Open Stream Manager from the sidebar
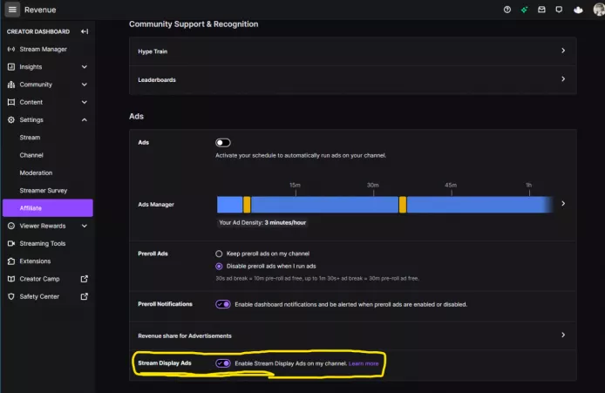Screen dimensions: 605x393 (x=42, y=49)
